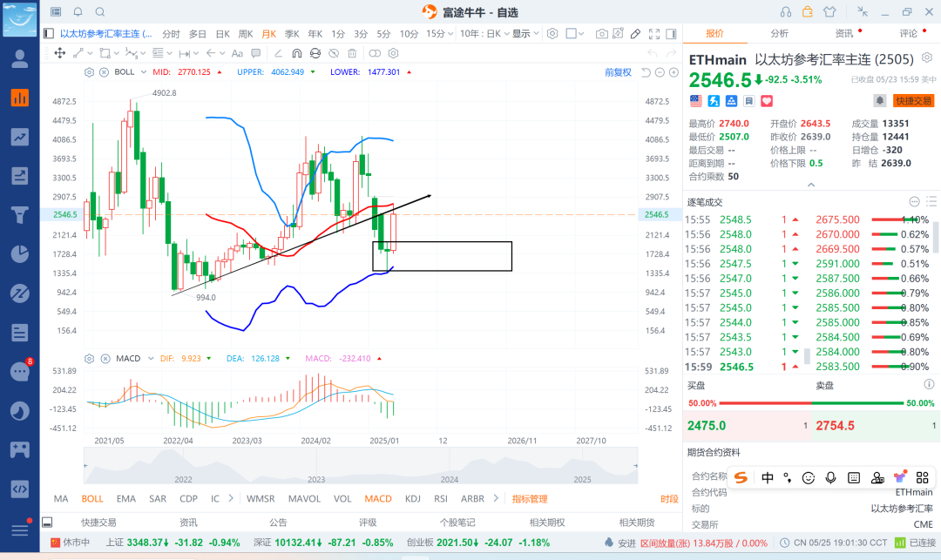Open chat messages icon with badge 8

20,371
